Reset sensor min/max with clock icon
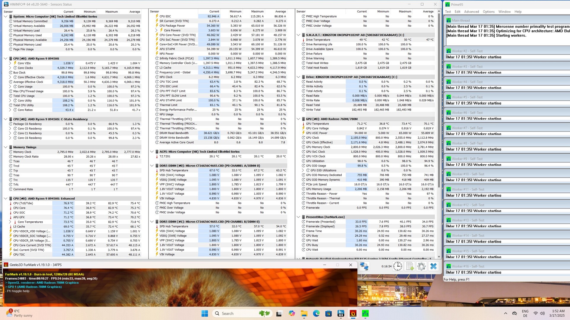The image size is (570, 320). click(398, 266)
